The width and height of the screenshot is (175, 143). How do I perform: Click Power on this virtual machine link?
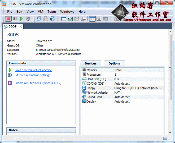point(33,70)
